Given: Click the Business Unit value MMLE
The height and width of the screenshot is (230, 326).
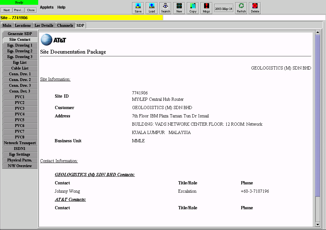Looking at the screenshot, I should (x=138, y=141).
